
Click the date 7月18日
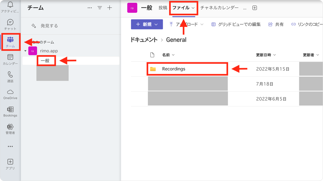tap(265, 84)
